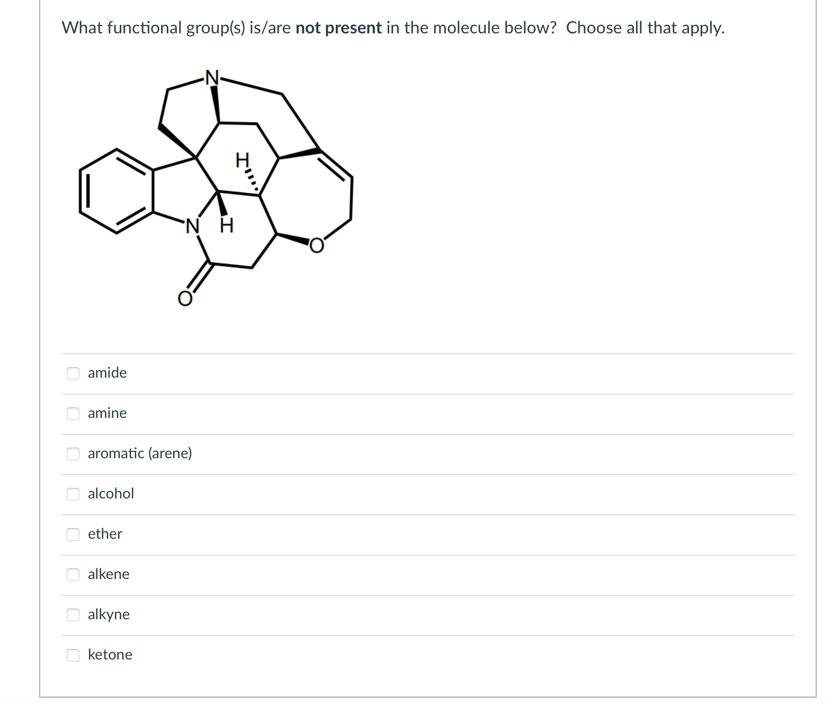Viewport: 831px width, 704px height.
Task: Check the alkene checkbox
Action: (x=73, y=575)
